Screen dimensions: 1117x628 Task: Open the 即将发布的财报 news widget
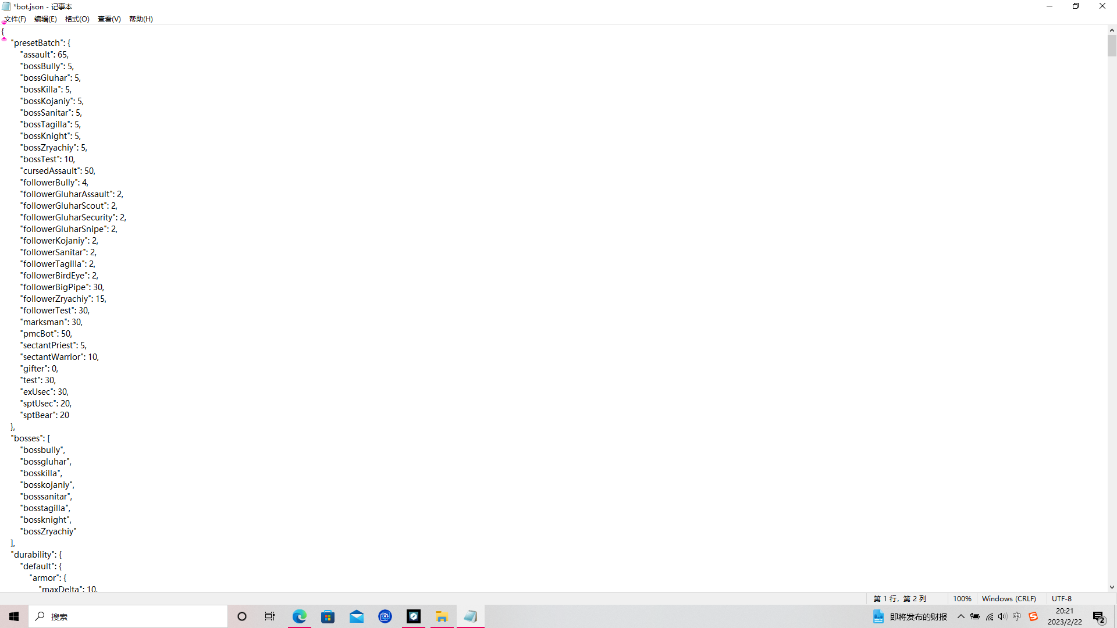click(910, 617)
